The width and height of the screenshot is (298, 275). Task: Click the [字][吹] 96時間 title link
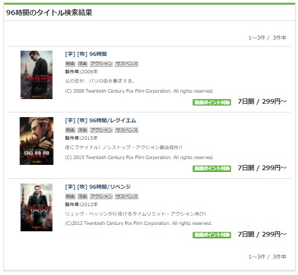86,54
